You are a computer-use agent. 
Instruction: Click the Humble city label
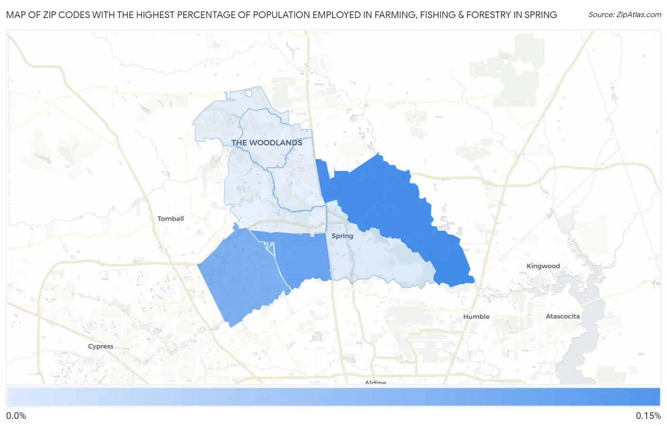pos(476,317)
